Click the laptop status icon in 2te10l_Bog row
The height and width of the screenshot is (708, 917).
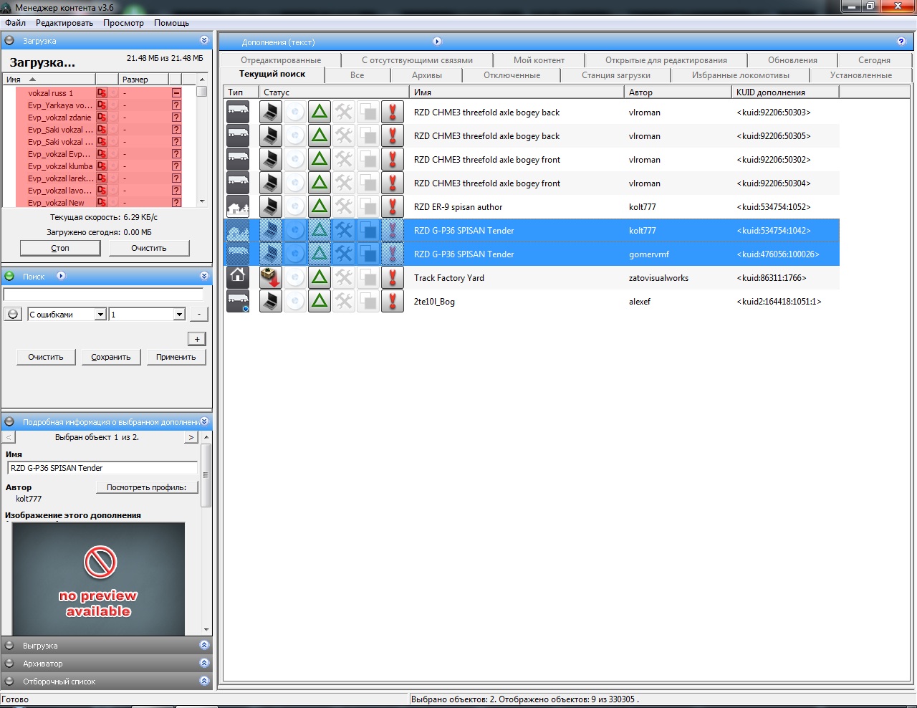click(270, 301)
